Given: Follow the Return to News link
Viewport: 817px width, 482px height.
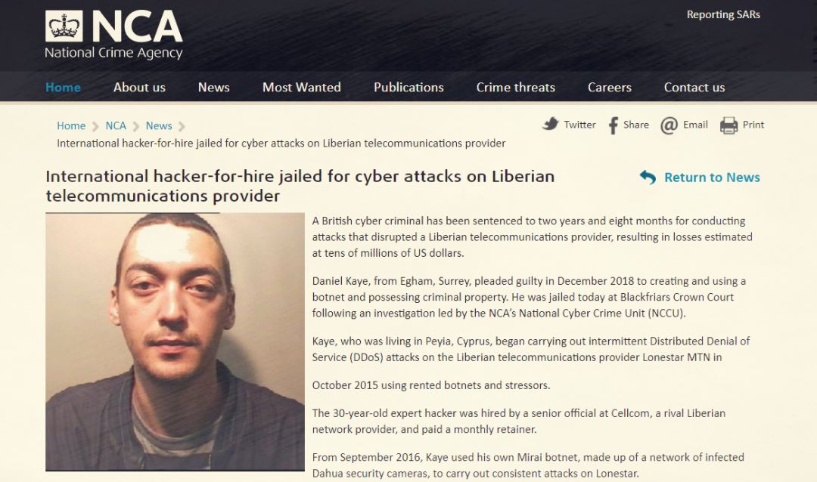Looking at the screenshot, I should click(712, 178).
